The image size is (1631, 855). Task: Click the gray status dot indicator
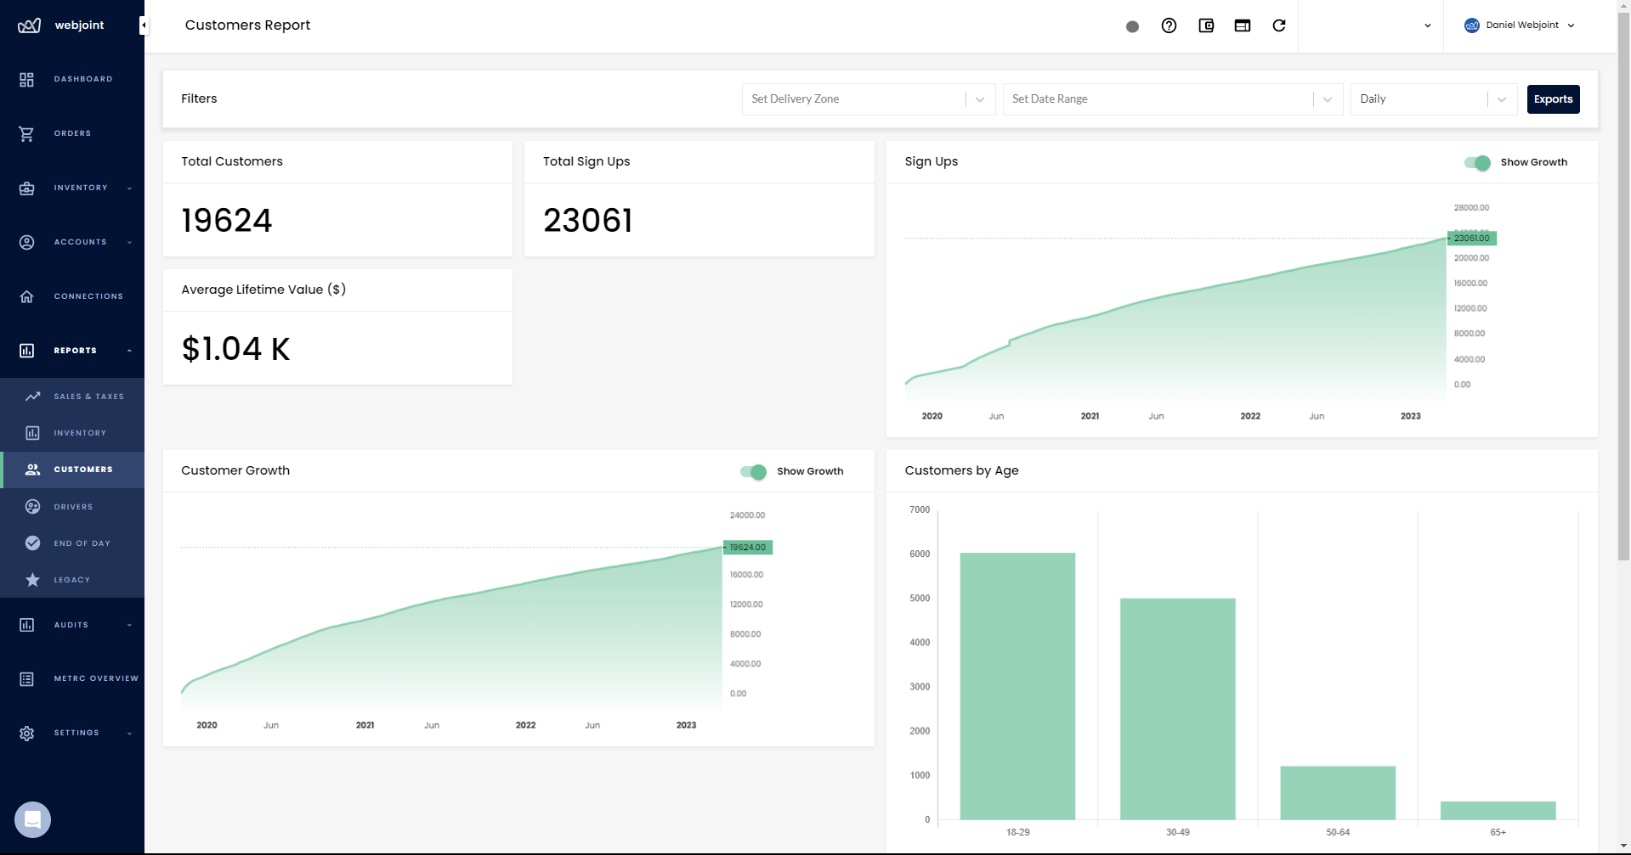tap(1132, 26)
